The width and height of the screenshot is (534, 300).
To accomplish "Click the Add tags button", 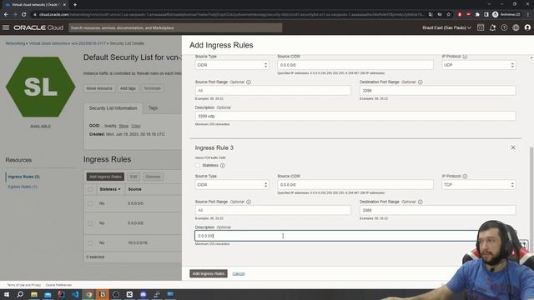I will pos(128,88).
